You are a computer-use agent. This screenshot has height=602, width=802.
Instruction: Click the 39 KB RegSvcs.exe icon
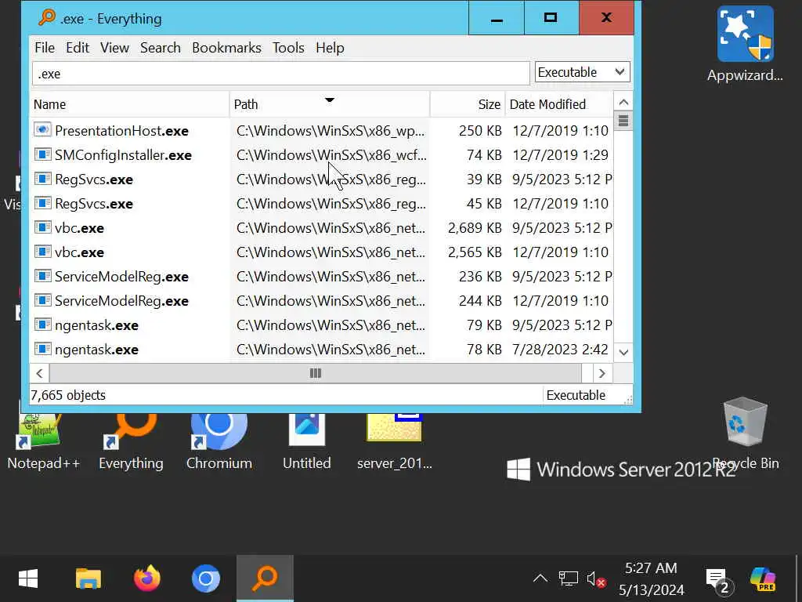(x=42, y=179)
